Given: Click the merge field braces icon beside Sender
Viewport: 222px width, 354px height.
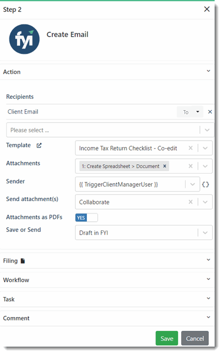Looking at the screenshot, I should point(205,184).
